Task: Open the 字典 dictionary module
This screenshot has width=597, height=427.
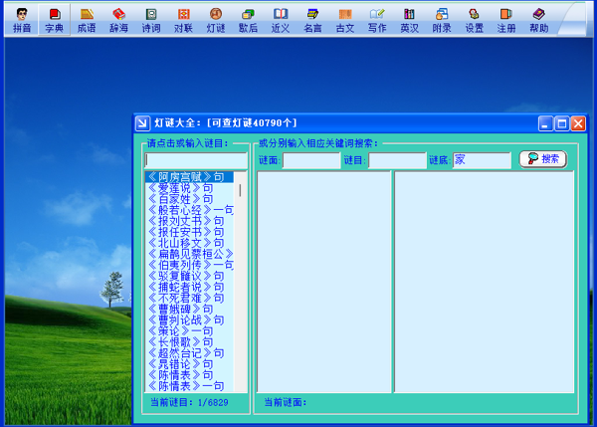Action: pyautogui.click(x=54, y=20)
